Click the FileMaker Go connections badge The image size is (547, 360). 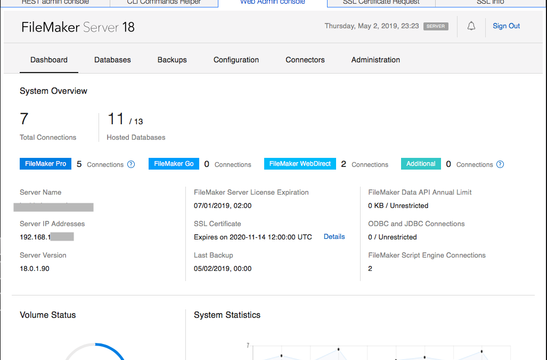(174, 164)
